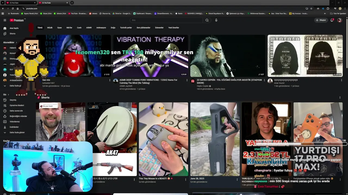
Task: Open the Hayko Cepkin concert thumbnail
Action: tap(228, 56)
